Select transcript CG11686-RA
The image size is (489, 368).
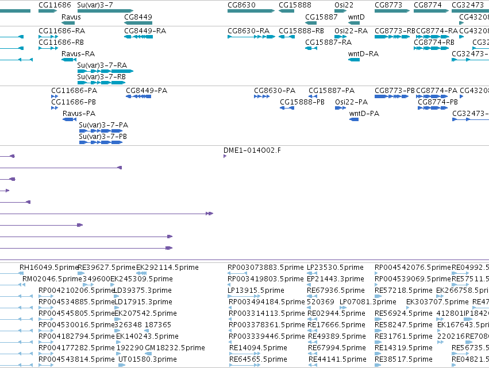pyautogui.click(x=48, y=37)
